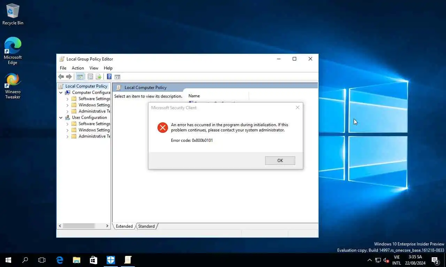Click the Export List toolbar icon

(98, 77)
